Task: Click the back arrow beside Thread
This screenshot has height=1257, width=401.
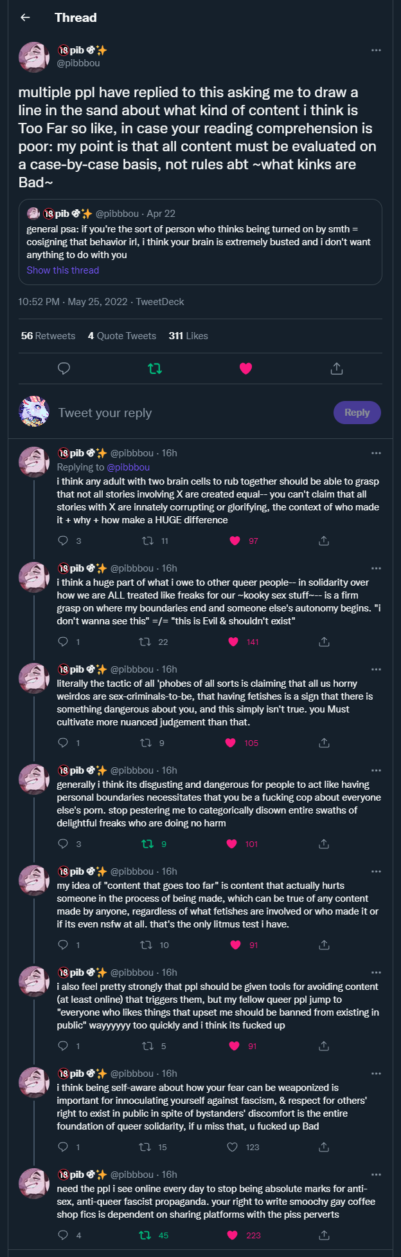Action: pos(25,17)
